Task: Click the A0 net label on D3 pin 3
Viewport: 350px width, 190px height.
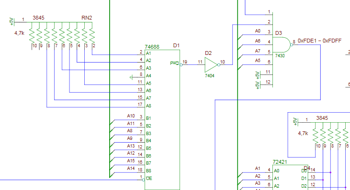Action: [x=258, y=31]
